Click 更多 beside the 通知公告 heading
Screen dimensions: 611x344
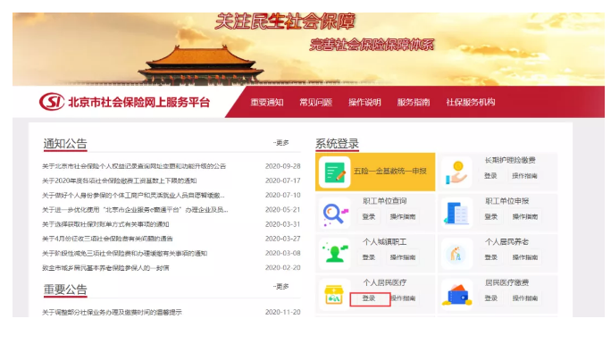pyautogui.click(x=281, y=143)
